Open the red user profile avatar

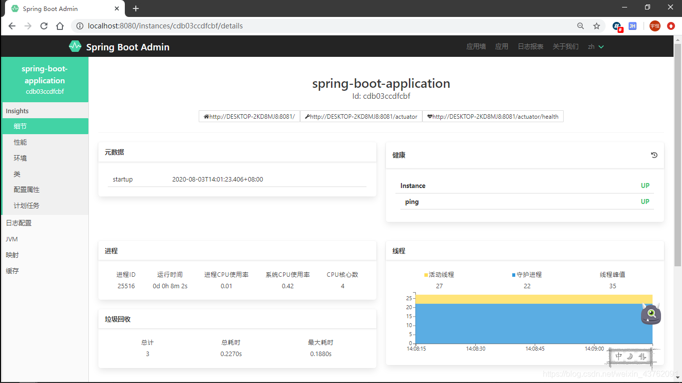click(x=655, y=26)
